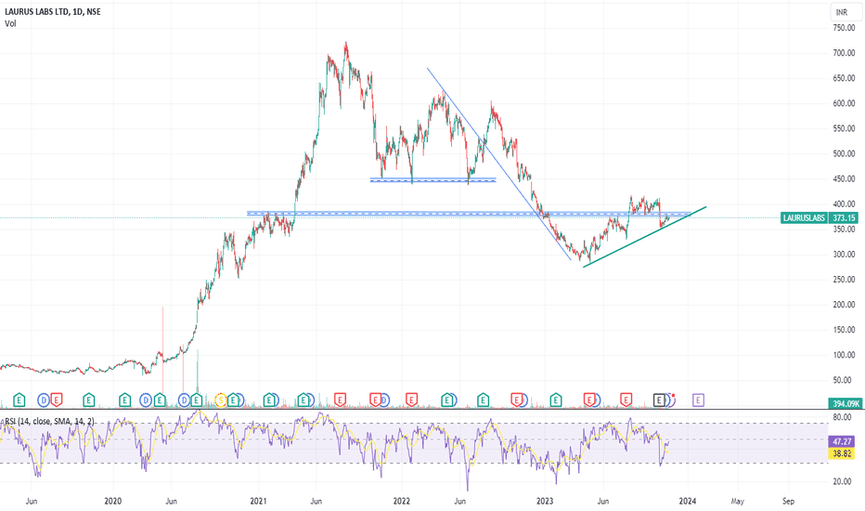Open green E marker just right of yellow S

point(233,400)
